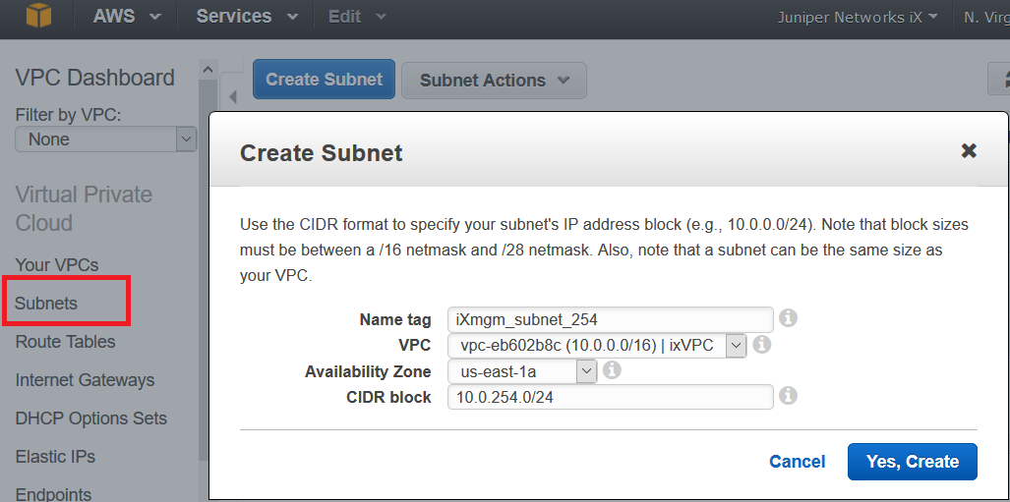Collapse the sidebar with arrow handle
This screenshot has width=1010, height=502.
point(233,96)
